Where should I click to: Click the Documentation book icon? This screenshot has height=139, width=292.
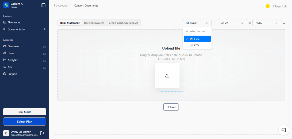(x=5, y=29)
